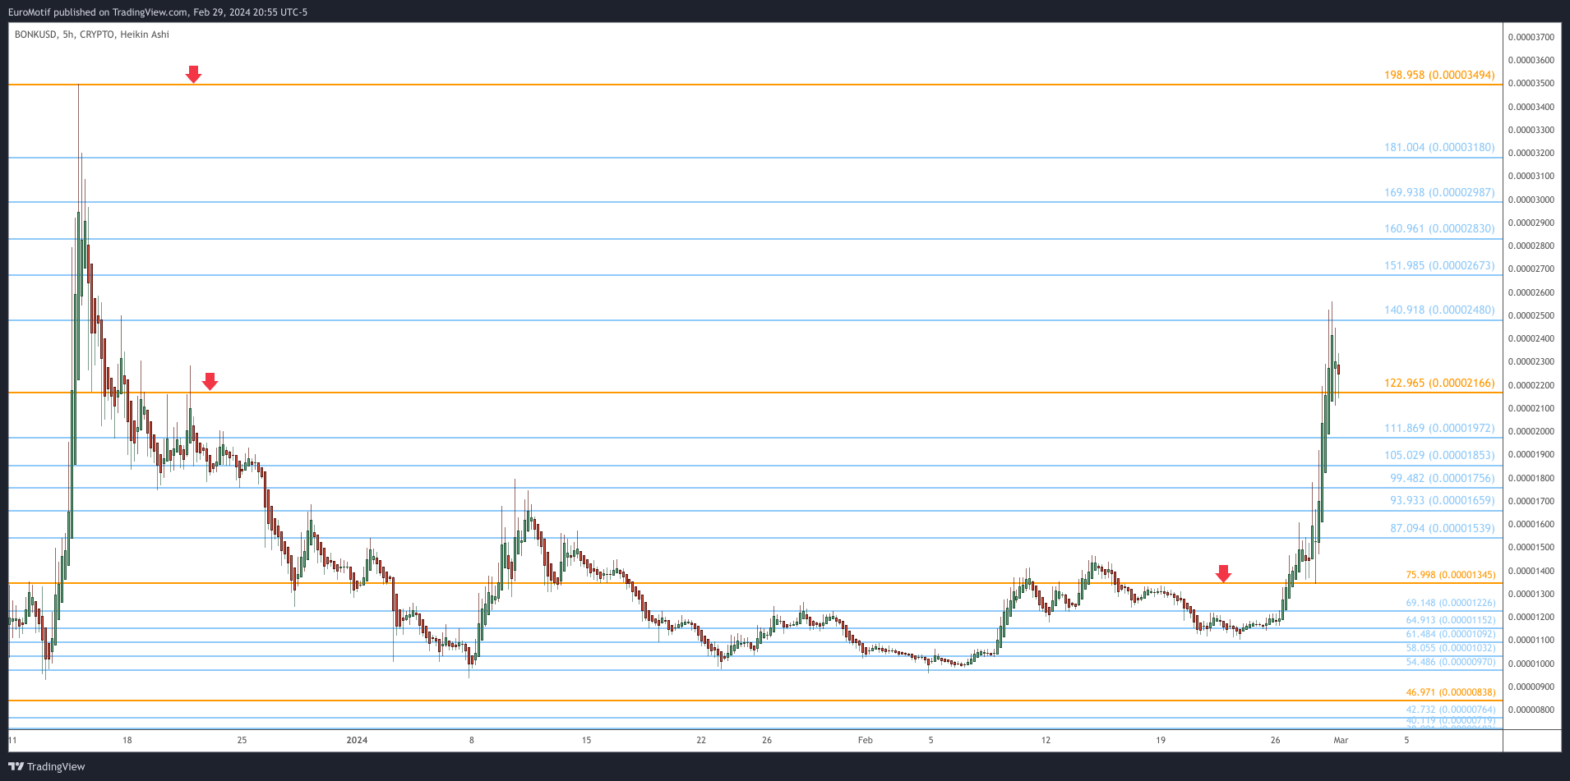Click 0.00002800 on the price axis
This screenshot has height=781, width=1570.
[1531, 246]
